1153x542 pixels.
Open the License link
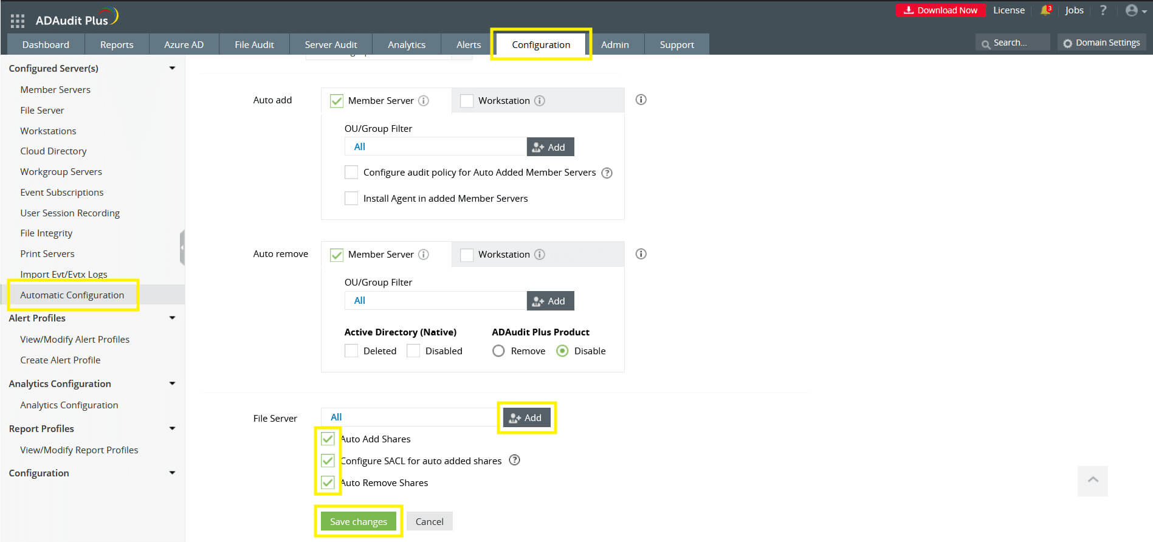pos(1009,10)
